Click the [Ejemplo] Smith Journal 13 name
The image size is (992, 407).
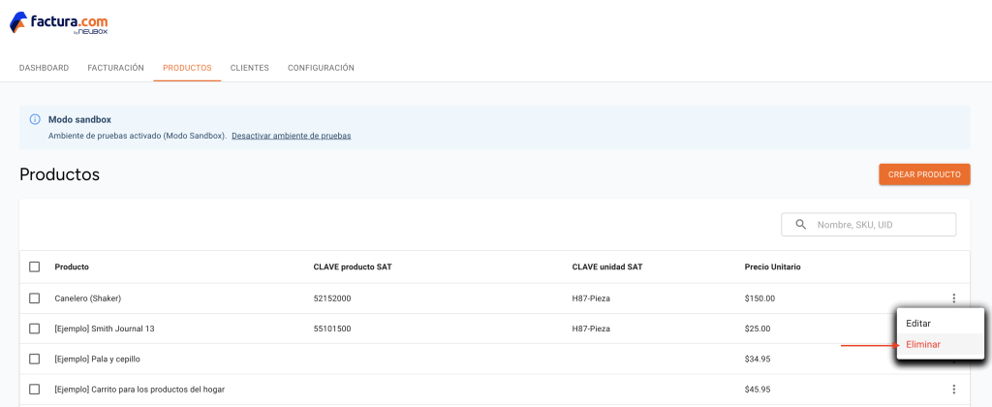(x=105, y=329)
